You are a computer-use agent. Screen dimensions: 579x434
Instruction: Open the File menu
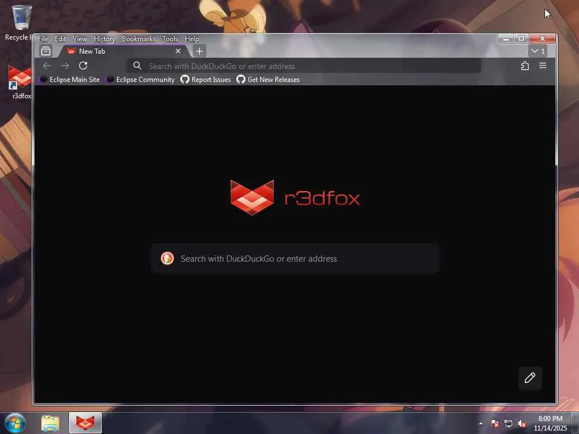[43, 39]
